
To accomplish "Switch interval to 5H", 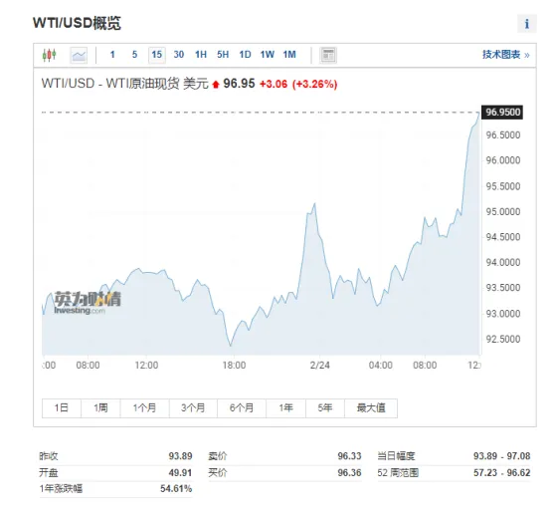I will tap(223, 55).
